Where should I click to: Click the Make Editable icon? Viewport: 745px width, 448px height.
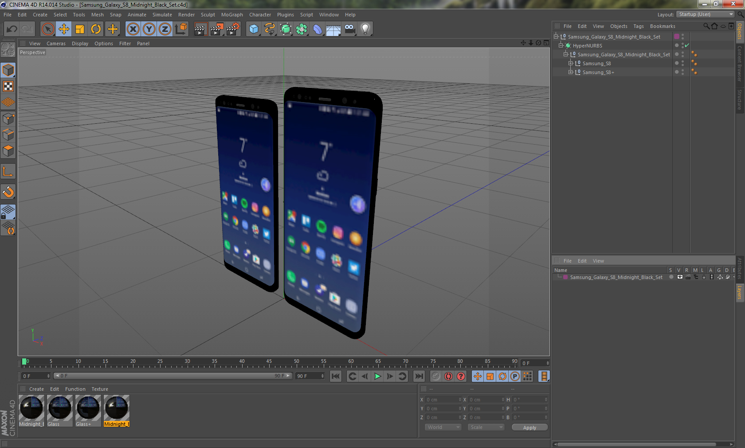[x=8, y=50]
